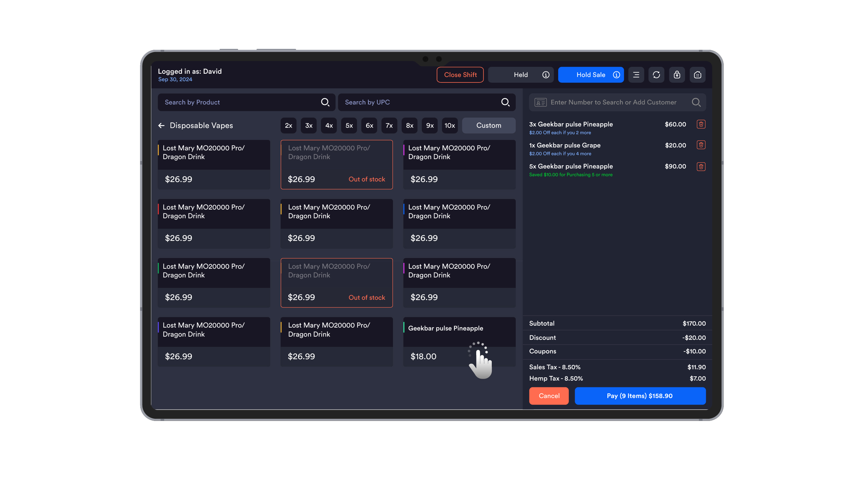The height and width of the screenshot is (485, 864).
Task: Select the 2x quantity multiplier
Action: click(x=288, y=125)
